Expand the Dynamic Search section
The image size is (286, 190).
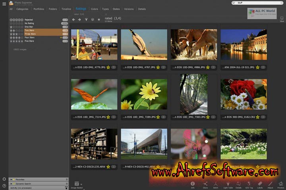[11, 184]
